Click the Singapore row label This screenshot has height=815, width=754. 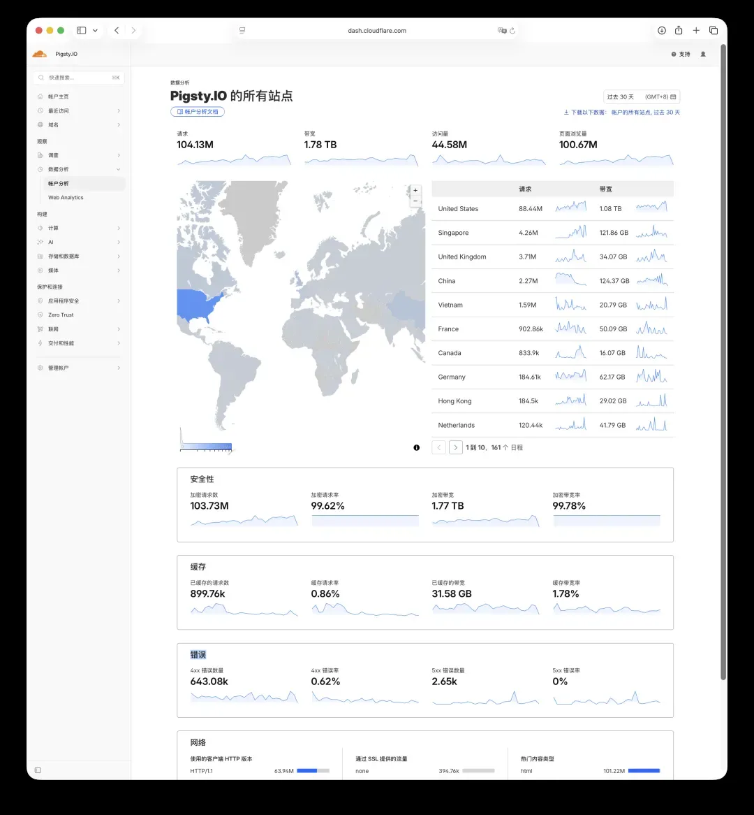point(453,233)
